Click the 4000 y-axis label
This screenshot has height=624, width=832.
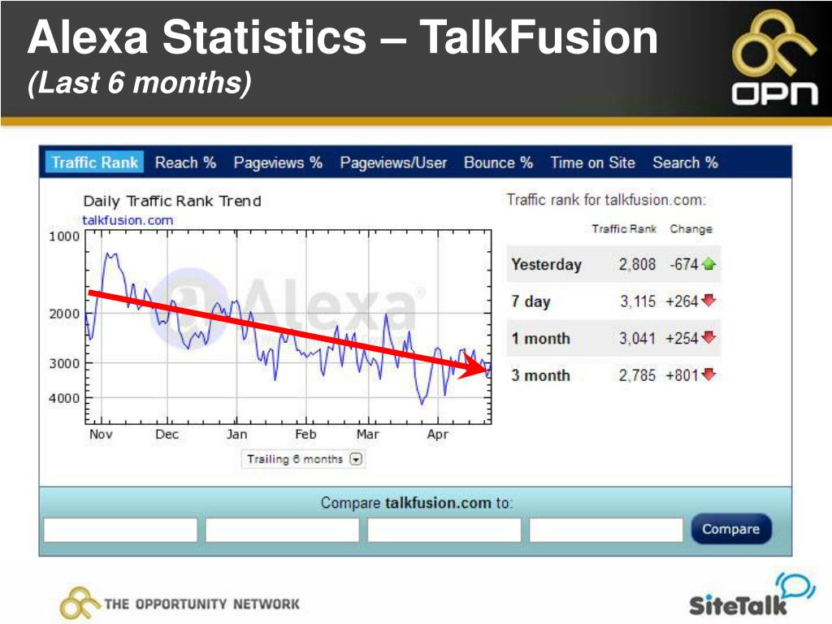64,398
